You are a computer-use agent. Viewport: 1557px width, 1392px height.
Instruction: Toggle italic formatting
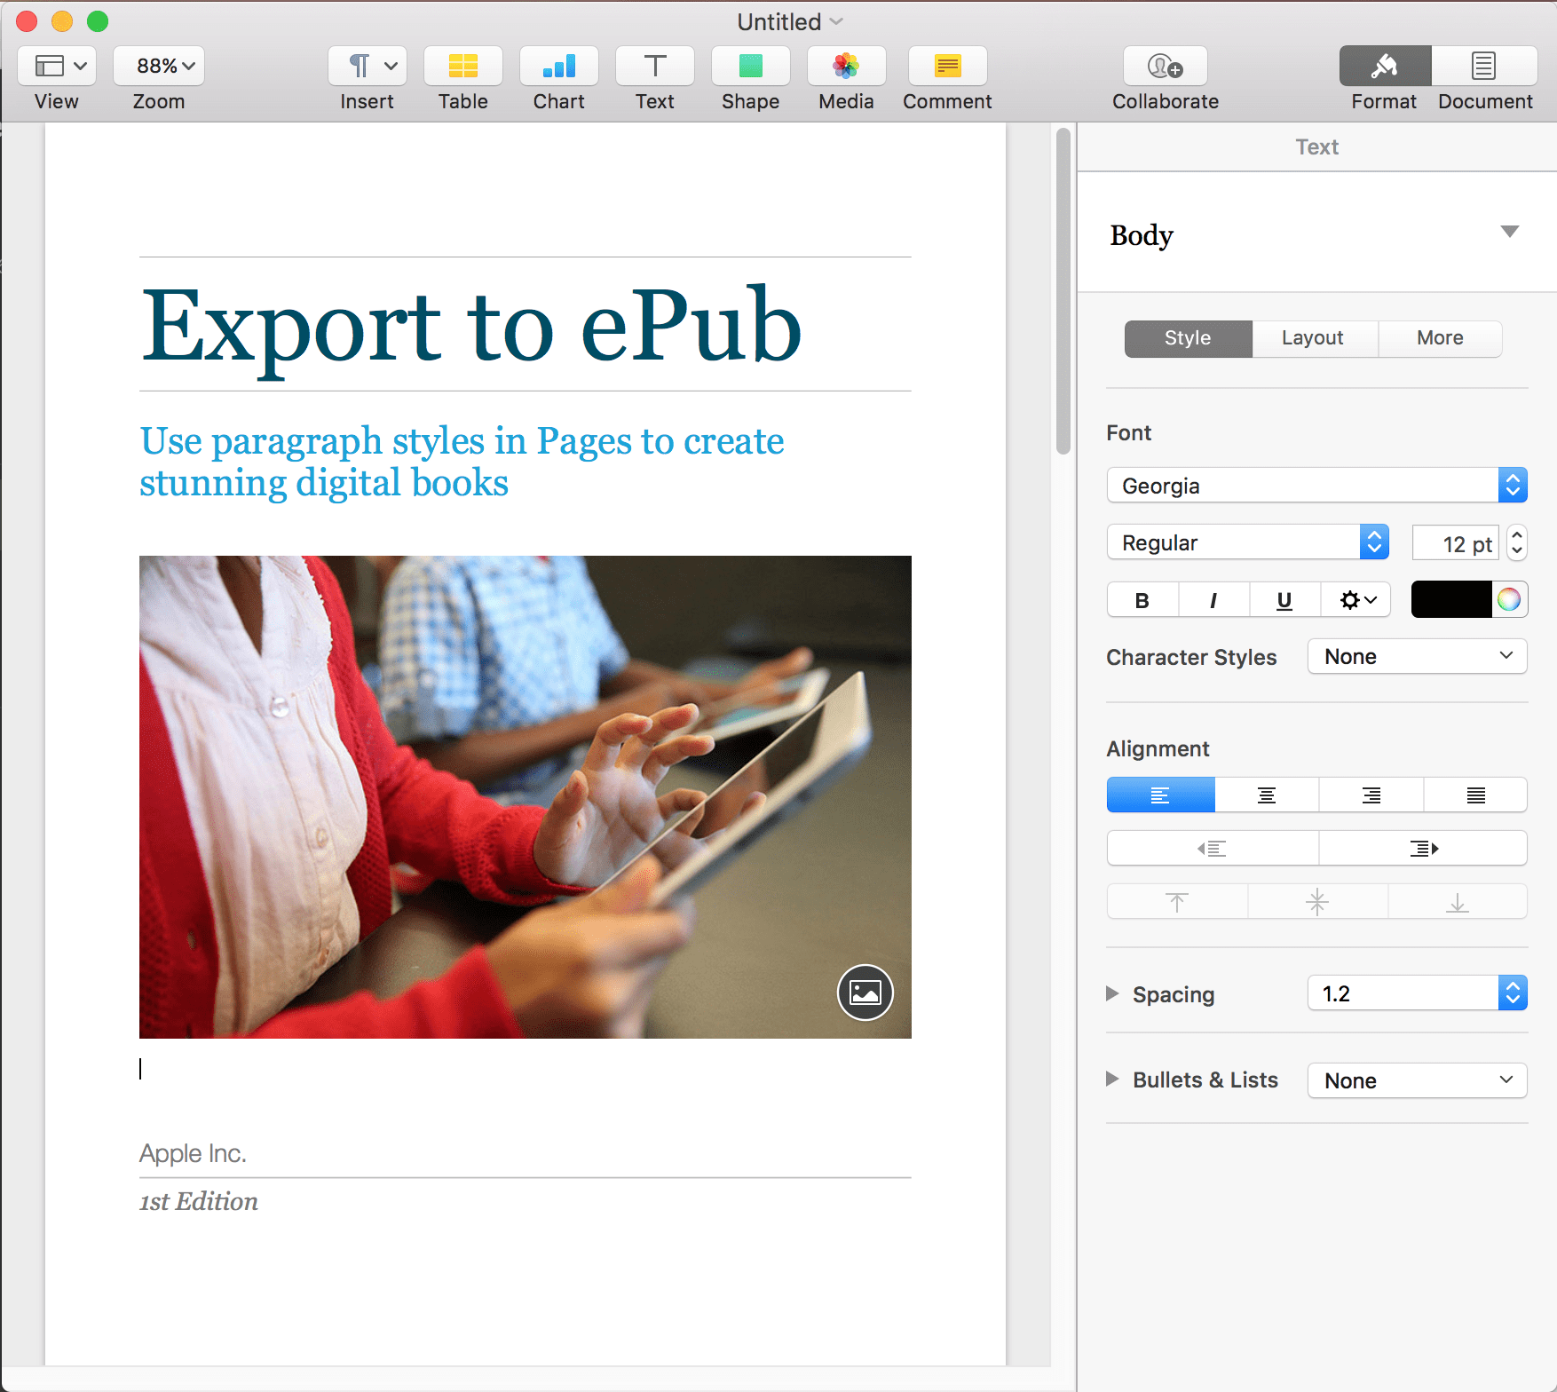(x=1213, y=599)
